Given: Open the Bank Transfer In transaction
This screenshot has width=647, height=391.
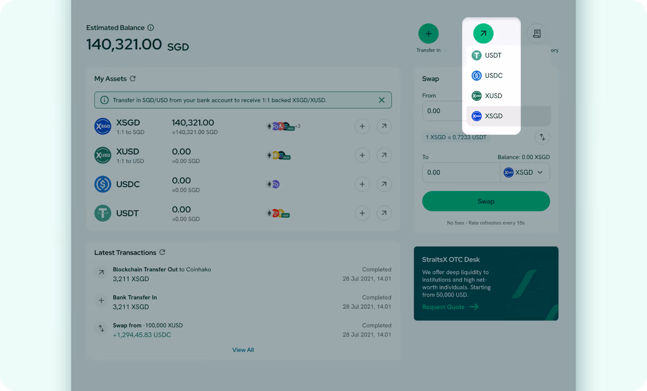Looking at the screenshot, I should click(243, 302).
